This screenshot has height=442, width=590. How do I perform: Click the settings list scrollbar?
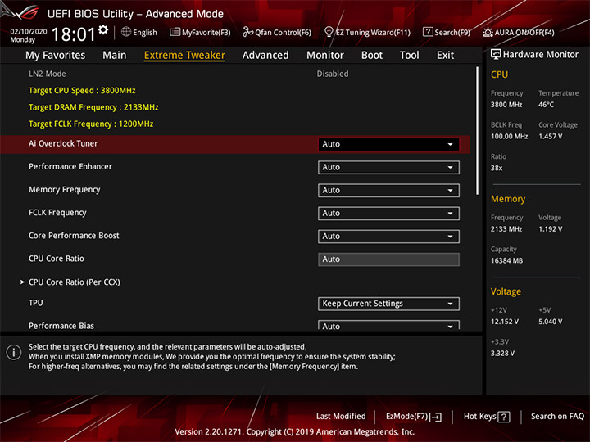point(478,131)
